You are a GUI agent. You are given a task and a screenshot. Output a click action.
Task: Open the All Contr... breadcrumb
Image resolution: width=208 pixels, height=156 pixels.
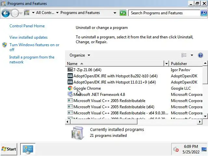(x=45, y=13)
